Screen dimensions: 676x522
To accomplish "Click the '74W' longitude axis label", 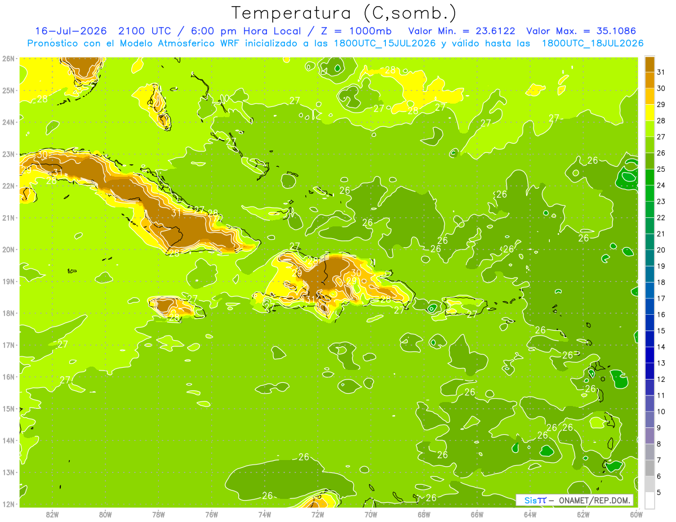I will (x=265, y=514).
